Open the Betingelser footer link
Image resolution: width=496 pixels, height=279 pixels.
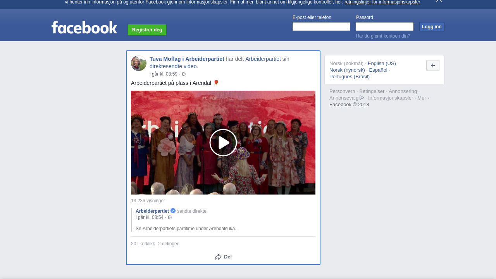372,91
